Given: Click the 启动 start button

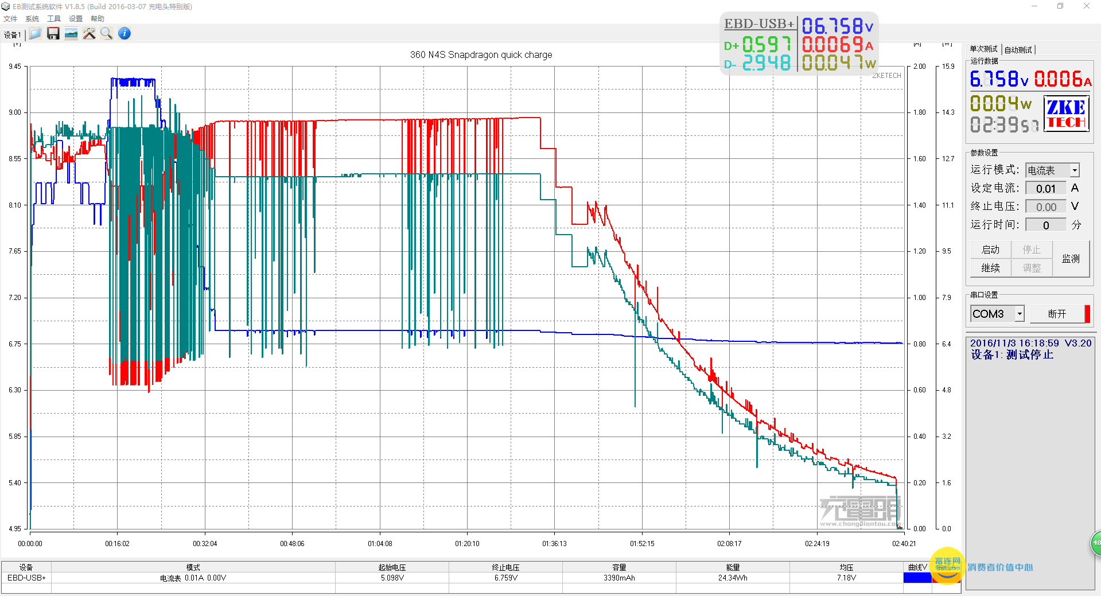Looking at the screenshot, I should click(991, 250).
